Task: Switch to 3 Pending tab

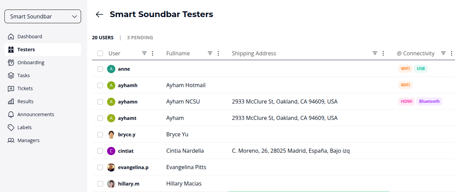Action: (140, 38)
